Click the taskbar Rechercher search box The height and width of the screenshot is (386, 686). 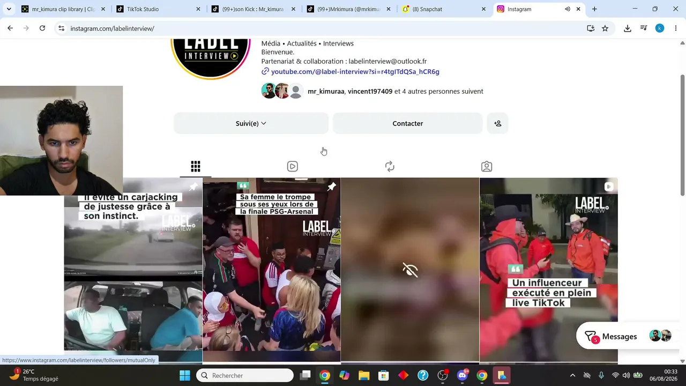(245, 376)
